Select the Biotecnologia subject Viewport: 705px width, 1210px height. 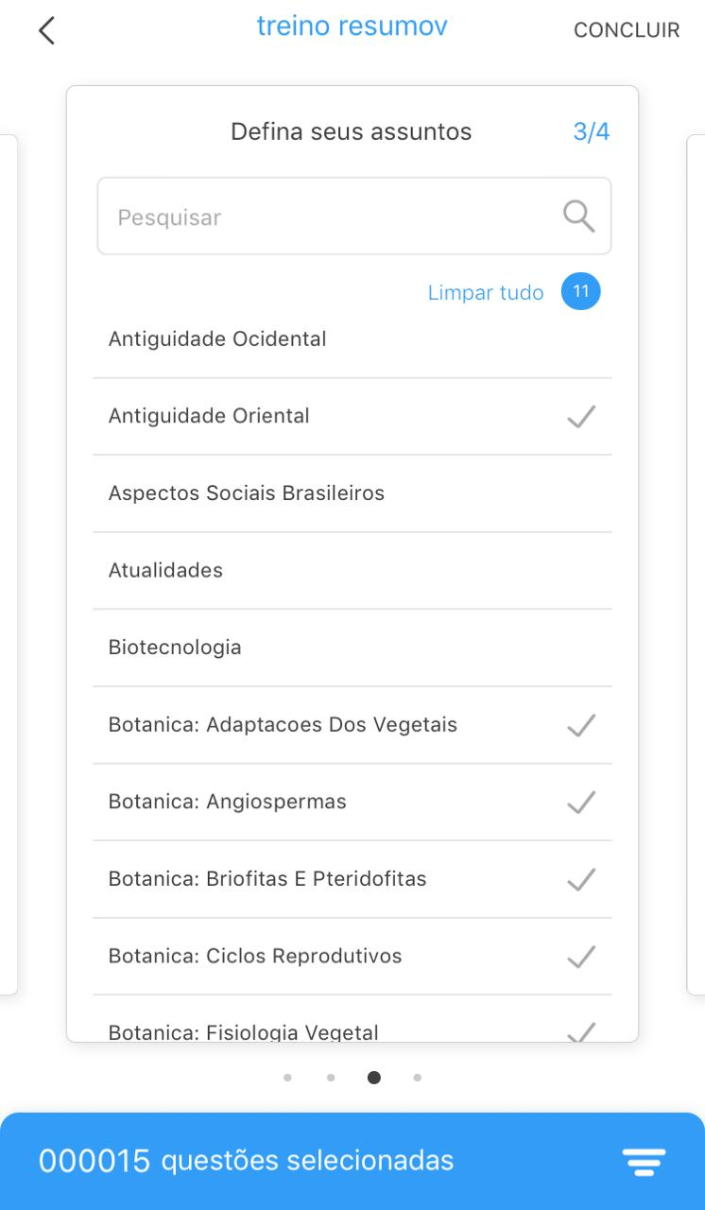pos(175,648)
